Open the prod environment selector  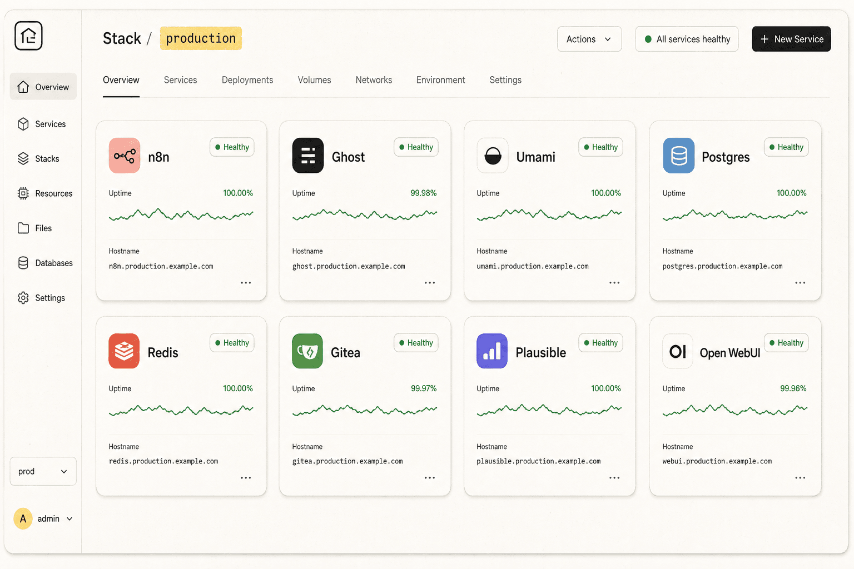coord(43,471)
